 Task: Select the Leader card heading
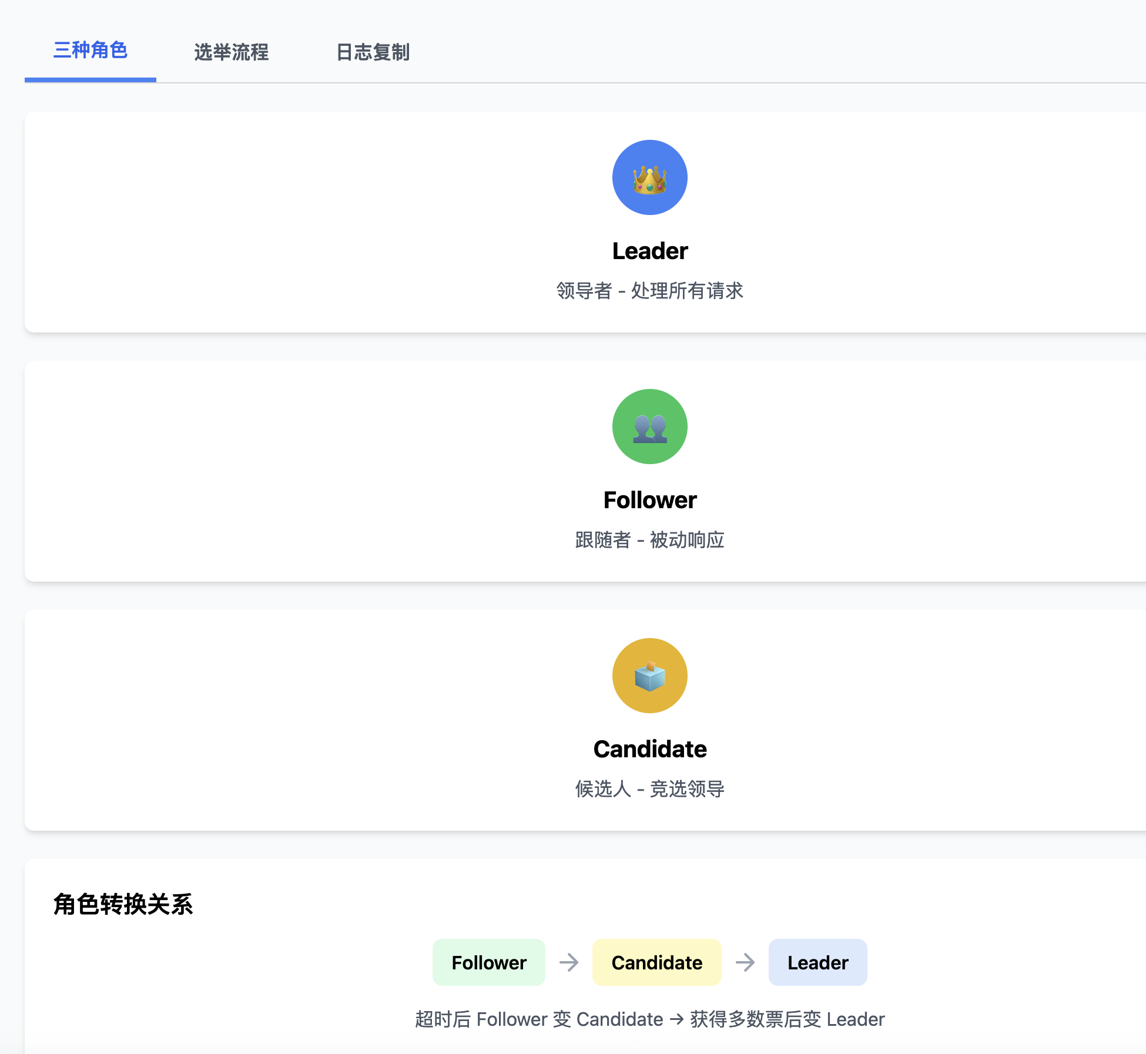coord(649,251)
